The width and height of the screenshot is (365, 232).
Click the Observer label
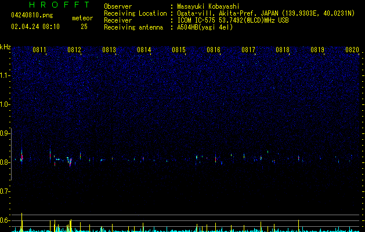[x=118, y=6]
